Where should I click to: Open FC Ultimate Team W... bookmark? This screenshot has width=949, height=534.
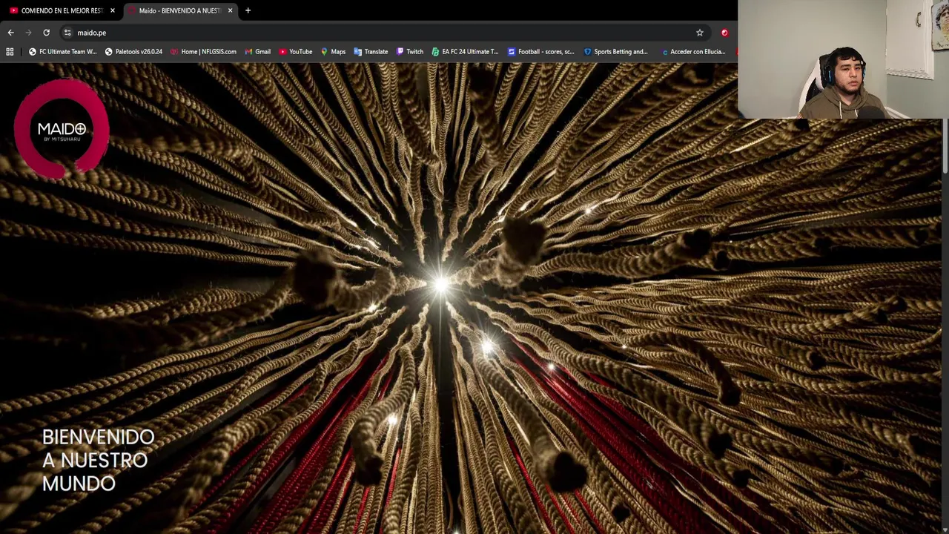point(62,52)
